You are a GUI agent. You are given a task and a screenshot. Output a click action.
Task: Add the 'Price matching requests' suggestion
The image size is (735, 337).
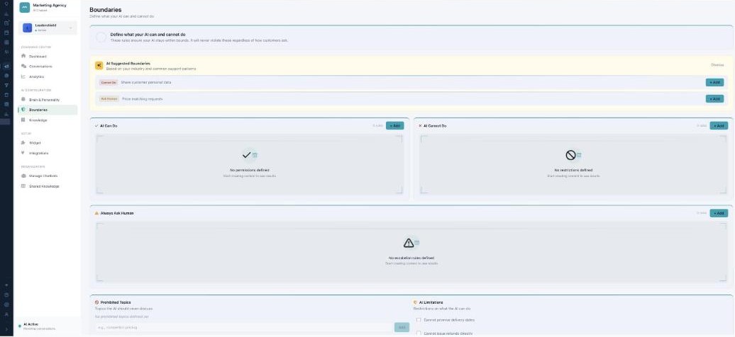(714, 98)
